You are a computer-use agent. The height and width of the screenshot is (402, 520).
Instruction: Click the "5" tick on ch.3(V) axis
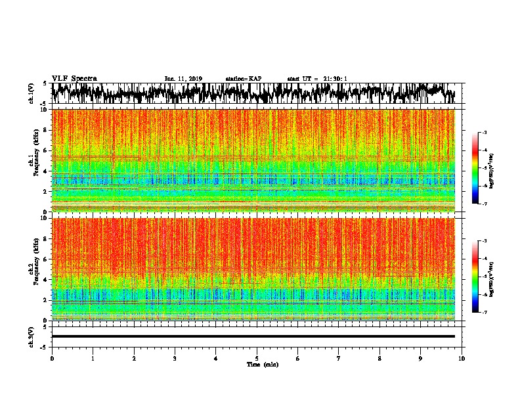(45, 327)
